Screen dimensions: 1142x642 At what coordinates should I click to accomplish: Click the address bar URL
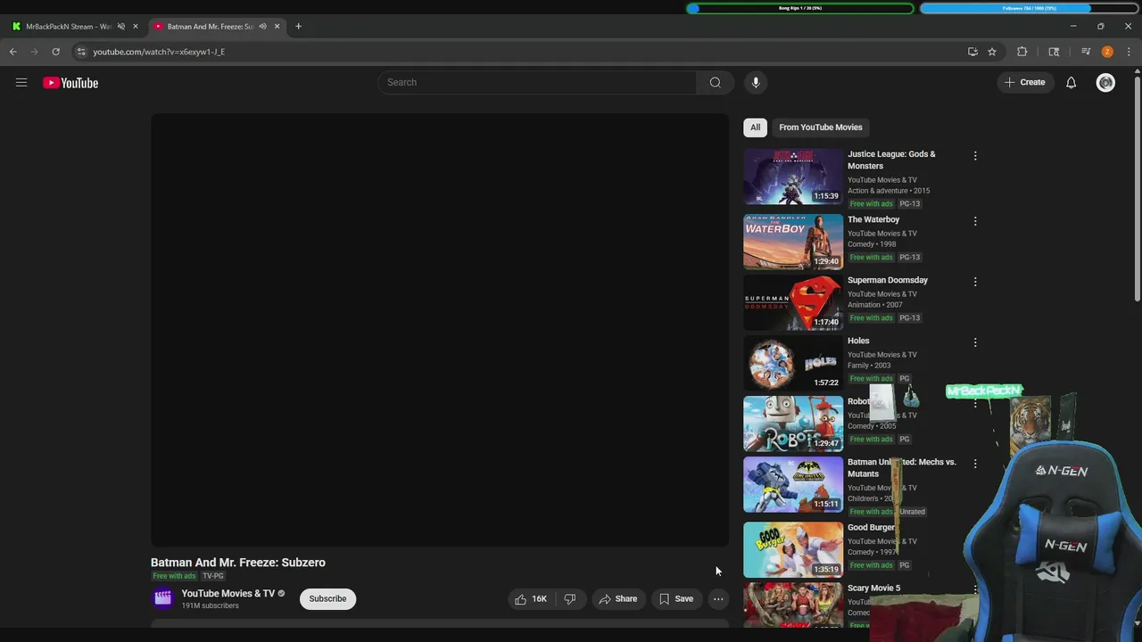pyautogui.click(x=159, y=52)
